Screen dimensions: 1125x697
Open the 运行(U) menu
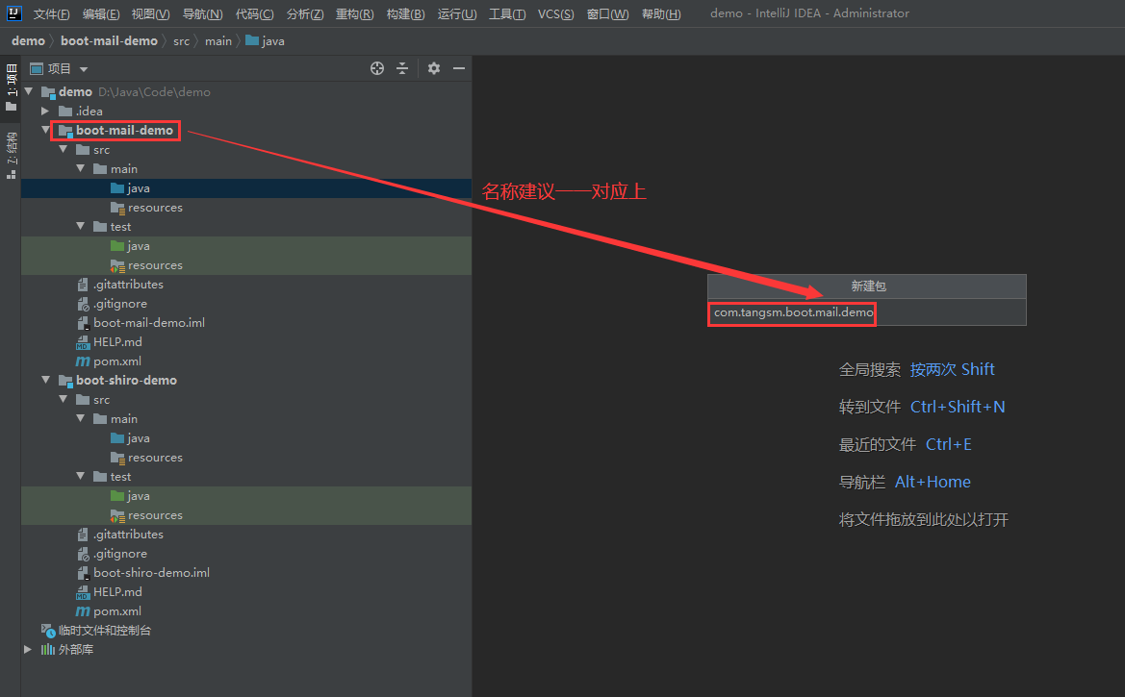click(x=456, y=13)
